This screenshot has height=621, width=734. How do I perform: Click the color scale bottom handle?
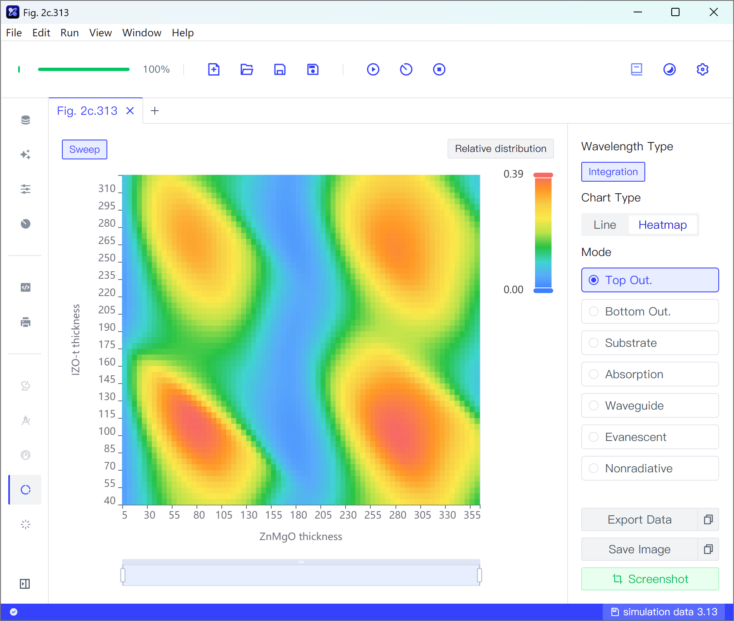click(543, 291)
